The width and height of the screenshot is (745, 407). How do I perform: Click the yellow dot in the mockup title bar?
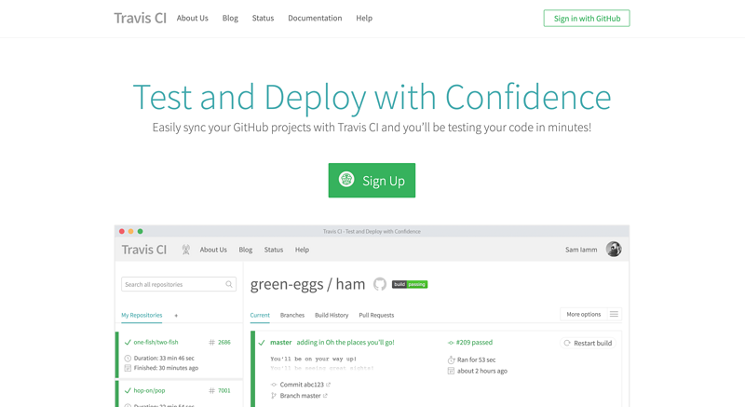point(130,231)
